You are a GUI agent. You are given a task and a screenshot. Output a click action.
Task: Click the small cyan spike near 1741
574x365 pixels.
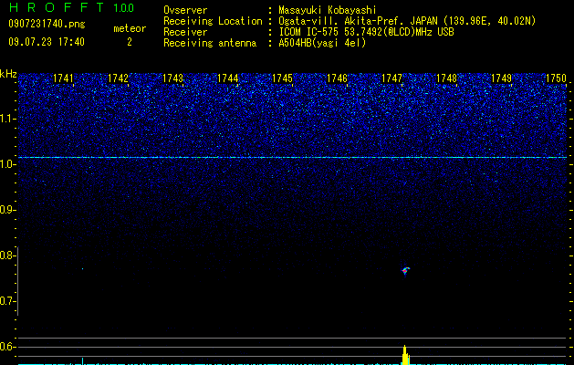(x=82, y=360)
